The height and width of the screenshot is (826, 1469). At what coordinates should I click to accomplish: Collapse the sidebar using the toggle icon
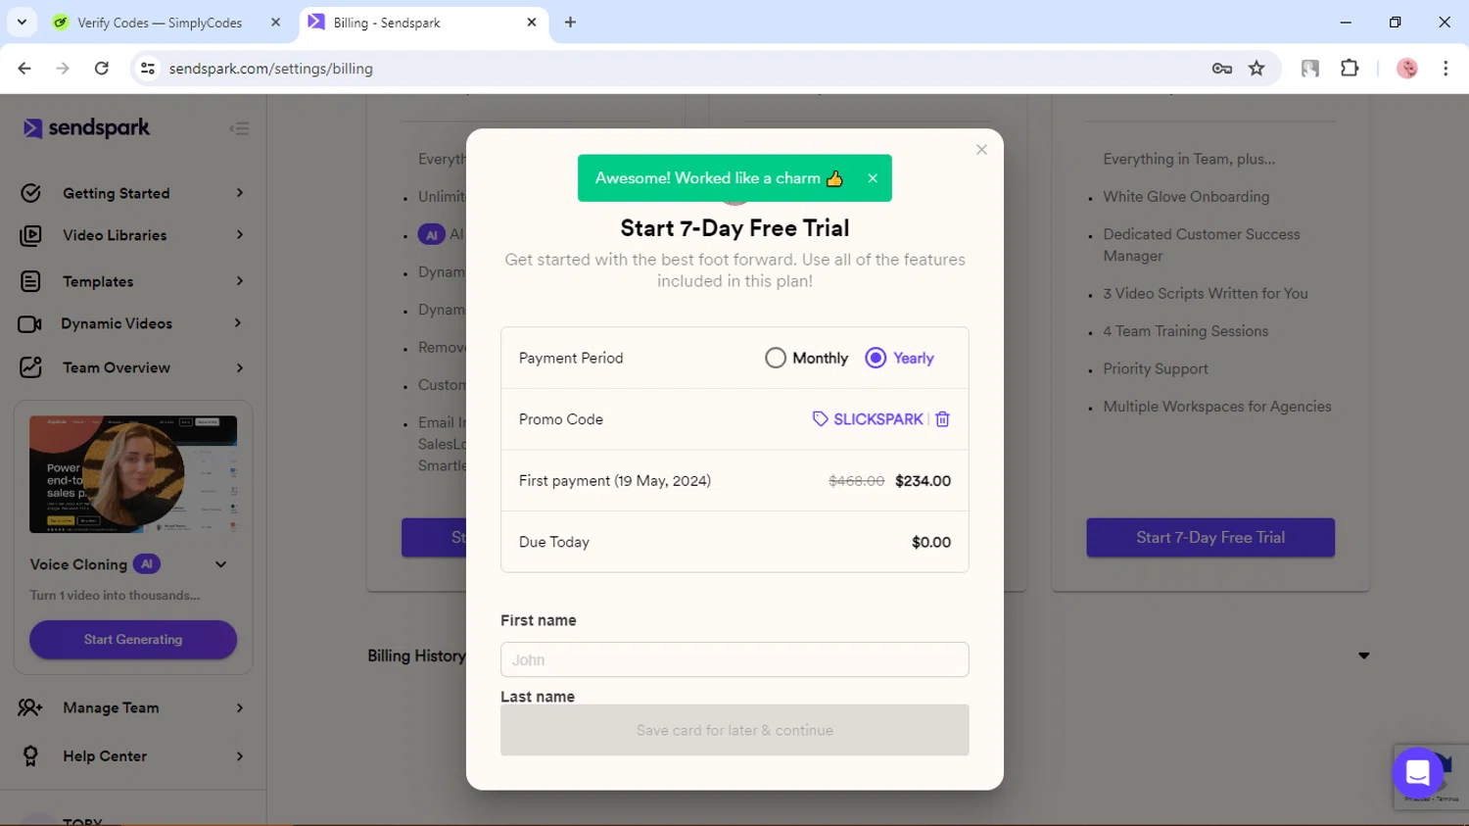[240, 128]
